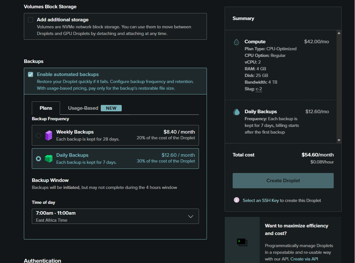355x263 pixels.
Task: Click the c-2 slug value
Action: [259, 89]
